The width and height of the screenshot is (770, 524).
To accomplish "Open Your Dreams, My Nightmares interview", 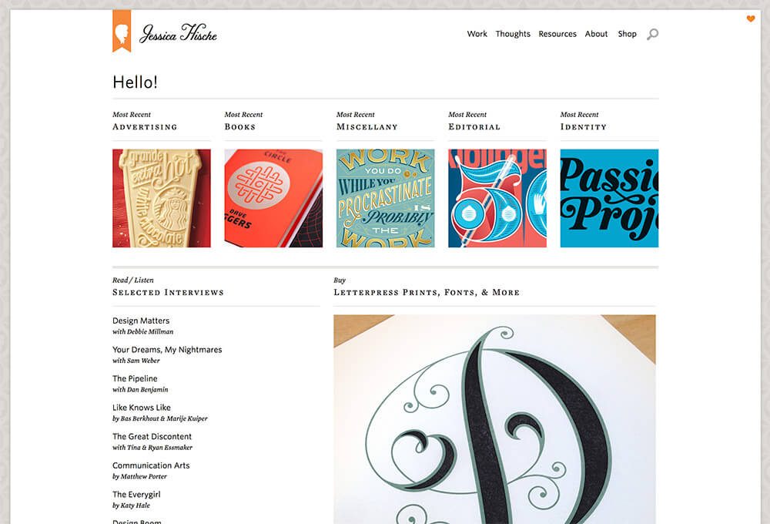I will pyautogui.click(x=167, y=350).
